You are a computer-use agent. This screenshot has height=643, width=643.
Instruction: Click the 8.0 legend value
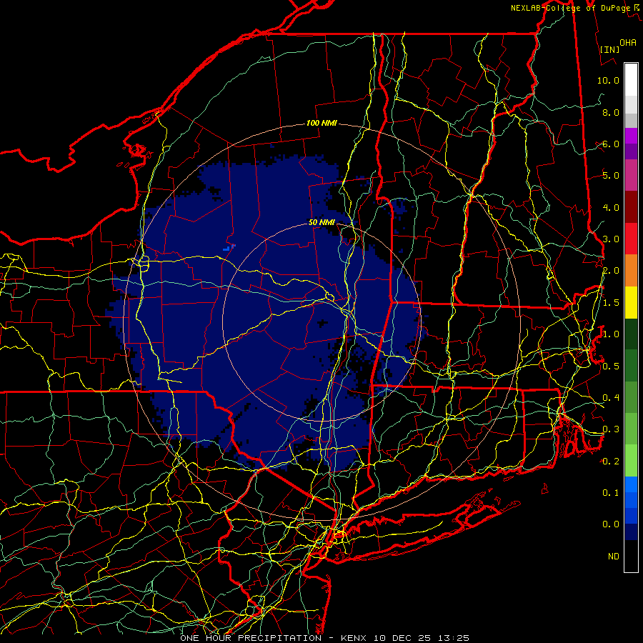pyautogui.click(x=611, y=112)
